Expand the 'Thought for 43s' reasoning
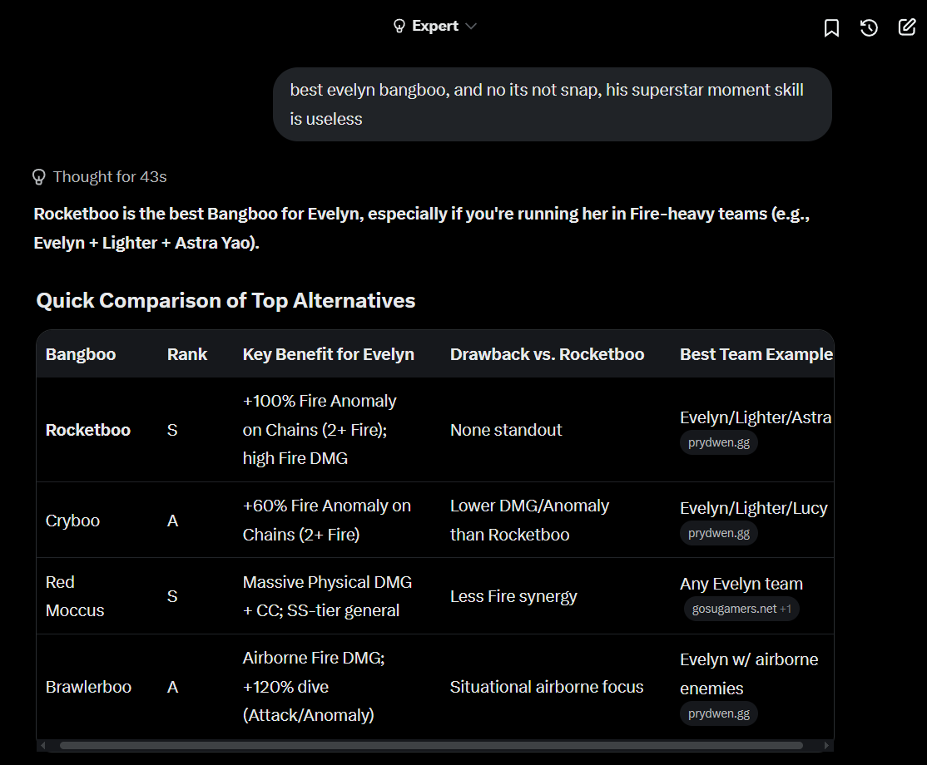927x765 pixels. point(100,176)
